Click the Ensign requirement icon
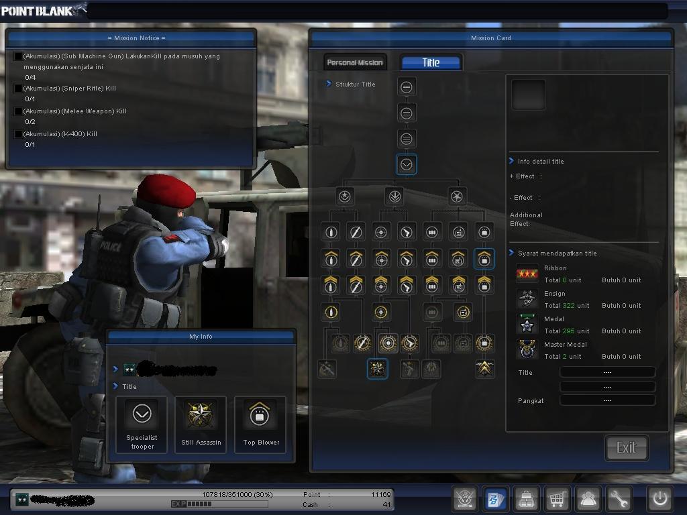 pos(527,299)
